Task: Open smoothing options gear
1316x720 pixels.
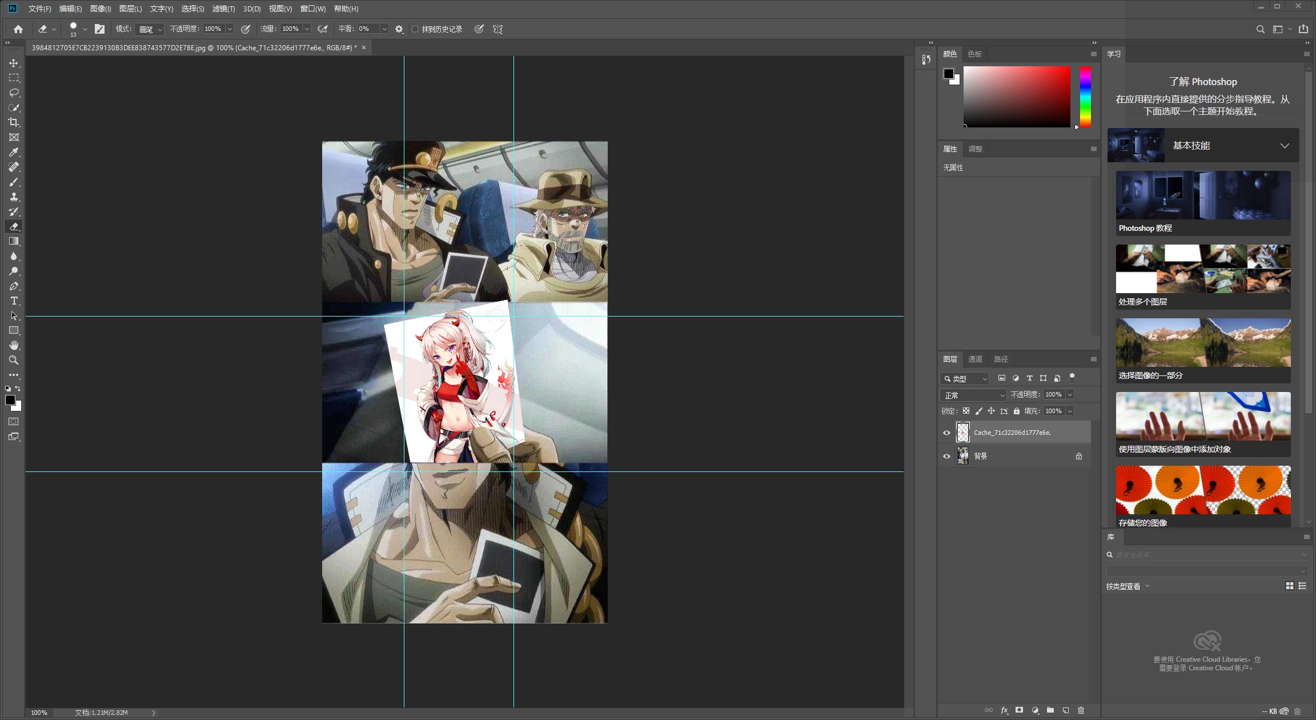Action: click(x=399, y=29)
